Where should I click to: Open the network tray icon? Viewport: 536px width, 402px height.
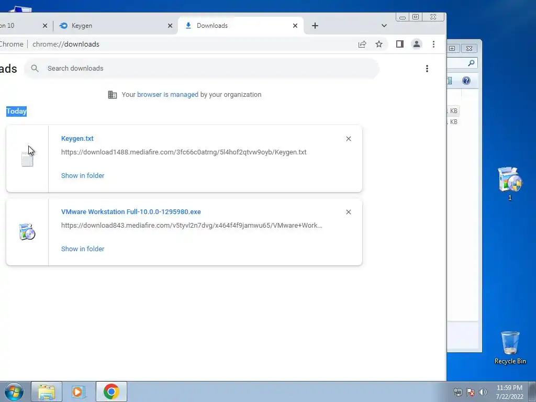(457, 392)
